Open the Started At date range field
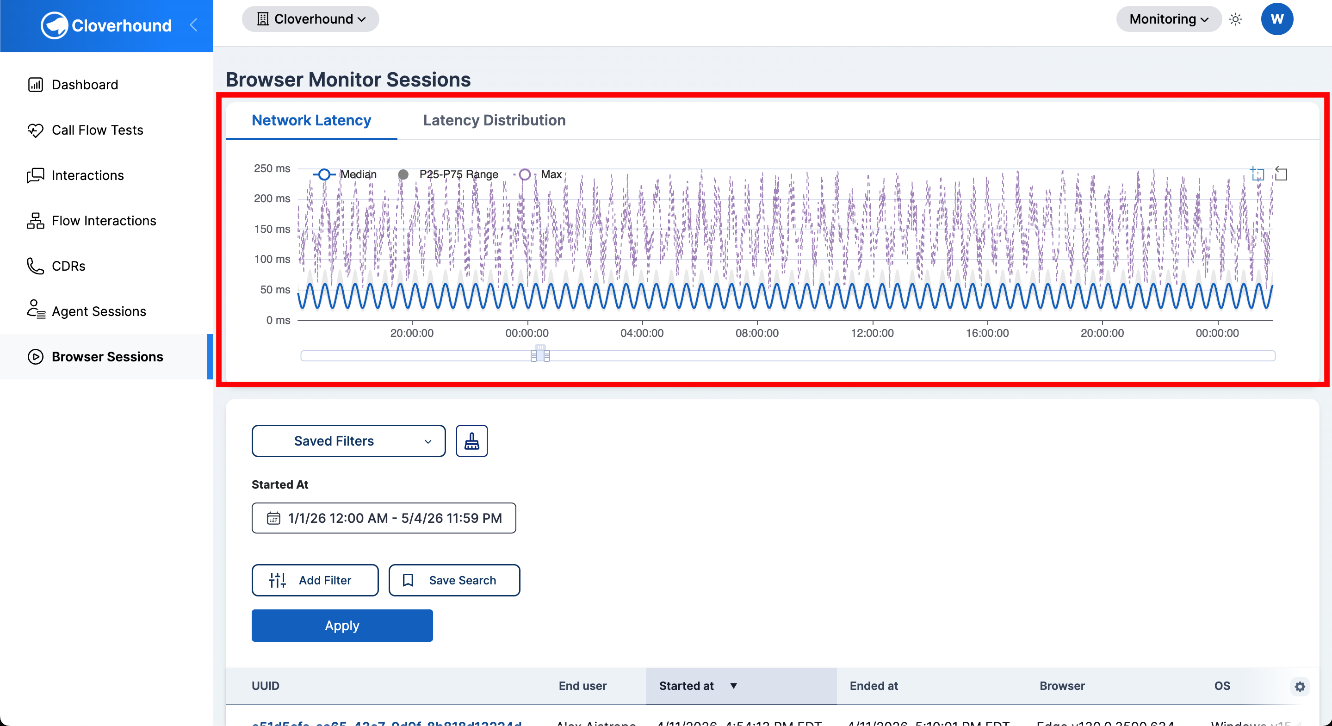 384,518
